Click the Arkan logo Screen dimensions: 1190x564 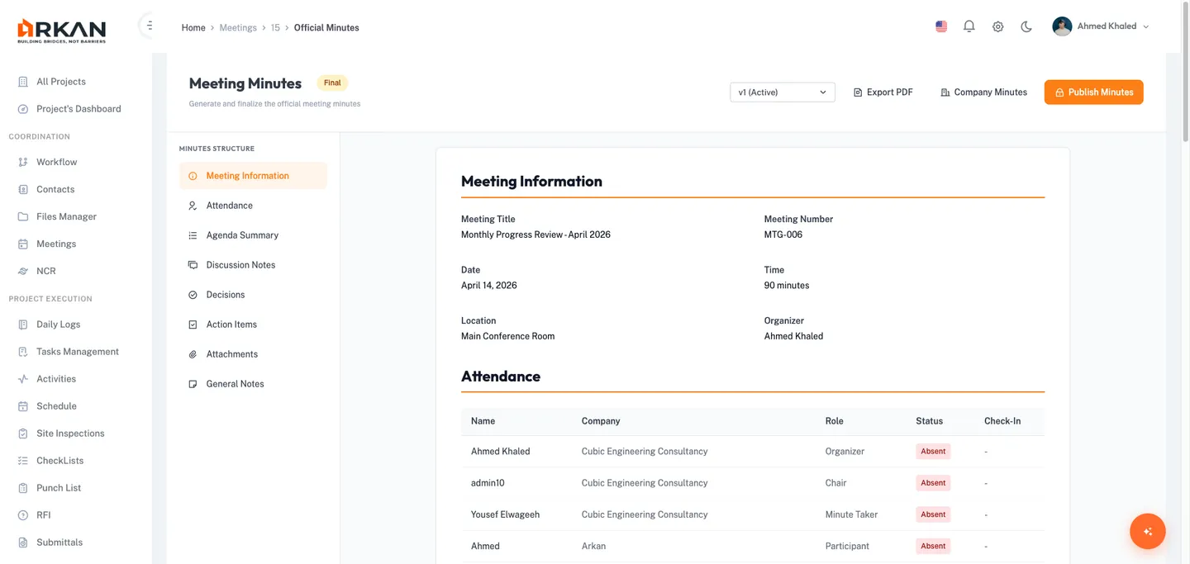point(62,30)
